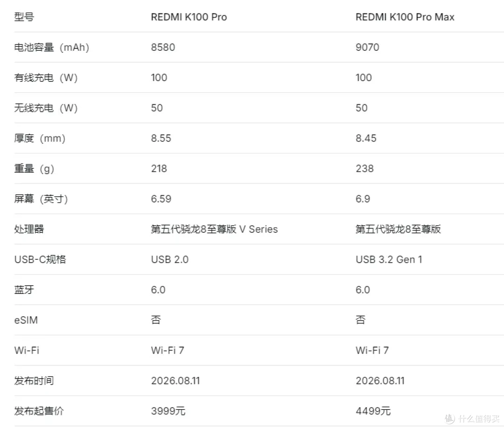Click the 重量 (g) row label
The image size is (504, 429).
[x=34, y=169]
